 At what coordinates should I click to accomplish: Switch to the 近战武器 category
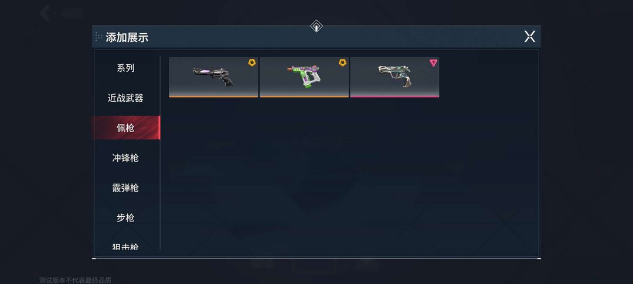point(125,98)
